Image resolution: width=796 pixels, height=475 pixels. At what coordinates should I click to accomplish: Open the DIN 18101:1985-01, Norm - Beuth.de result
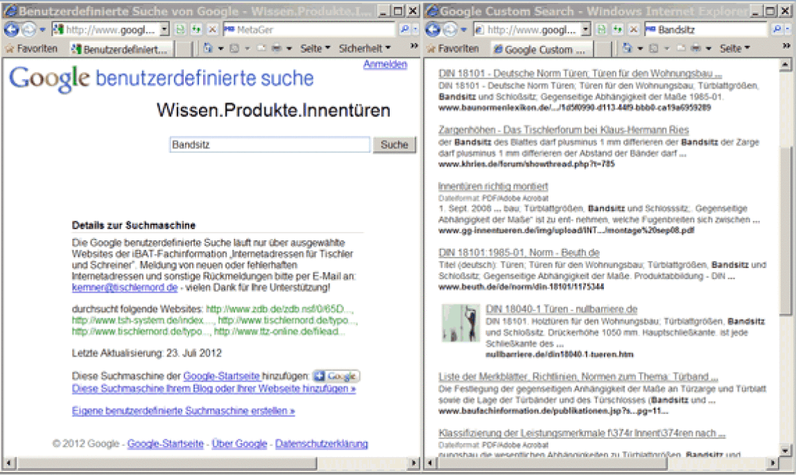pos(519,253)
